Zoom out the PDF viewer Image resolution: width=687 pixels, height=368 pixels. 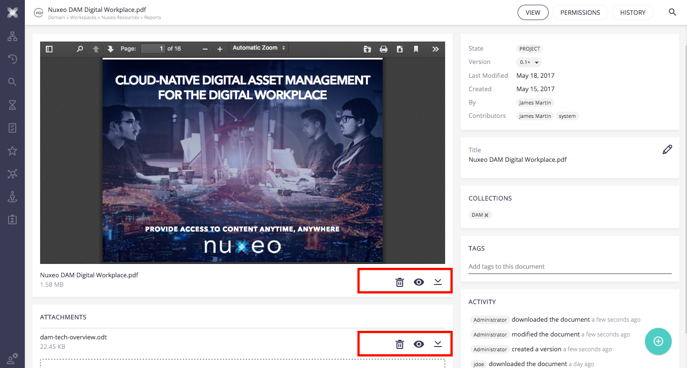[205, 49]
